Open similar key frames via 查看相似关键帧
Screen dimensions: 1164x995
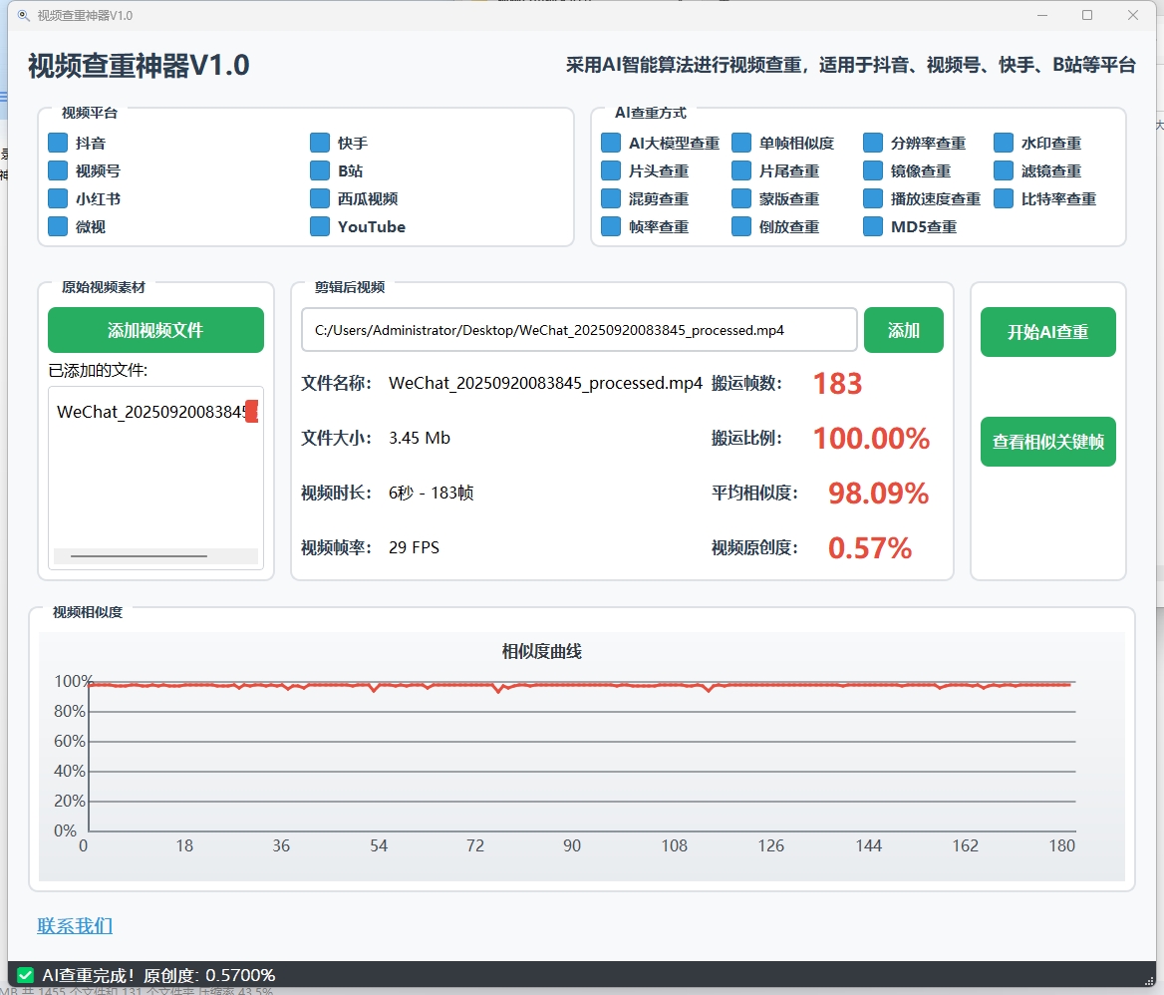point(1047,442)
